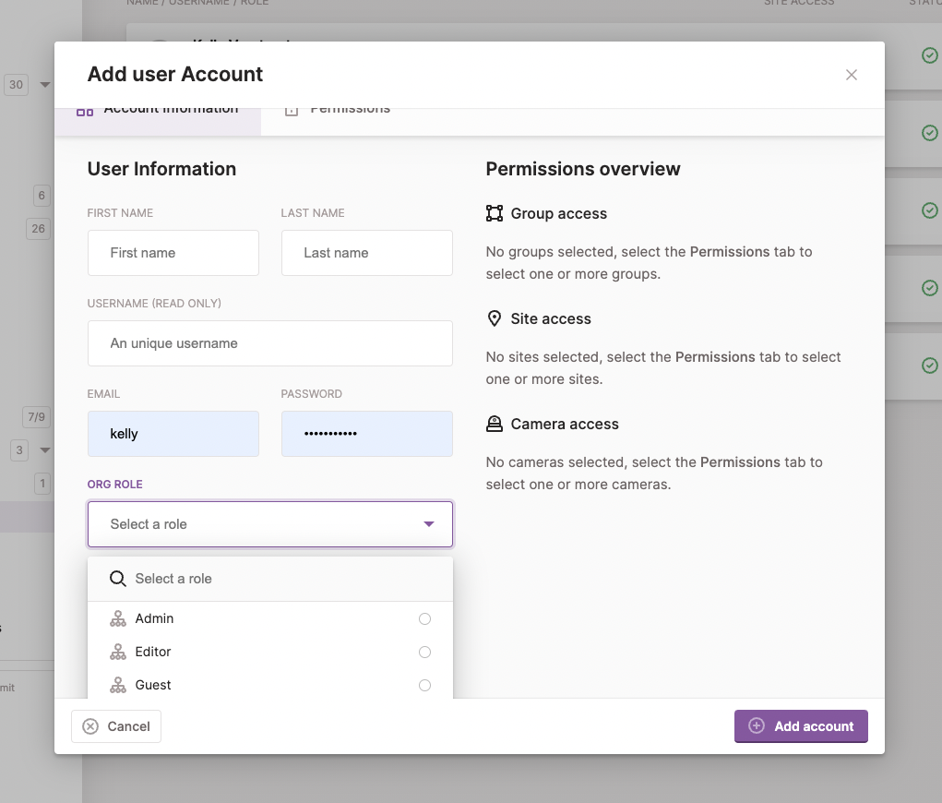The height and width of the screenshot is (803, 942).
Task: Collapse the Org Role dropdown arrow
Action: (x=428, y=524)
